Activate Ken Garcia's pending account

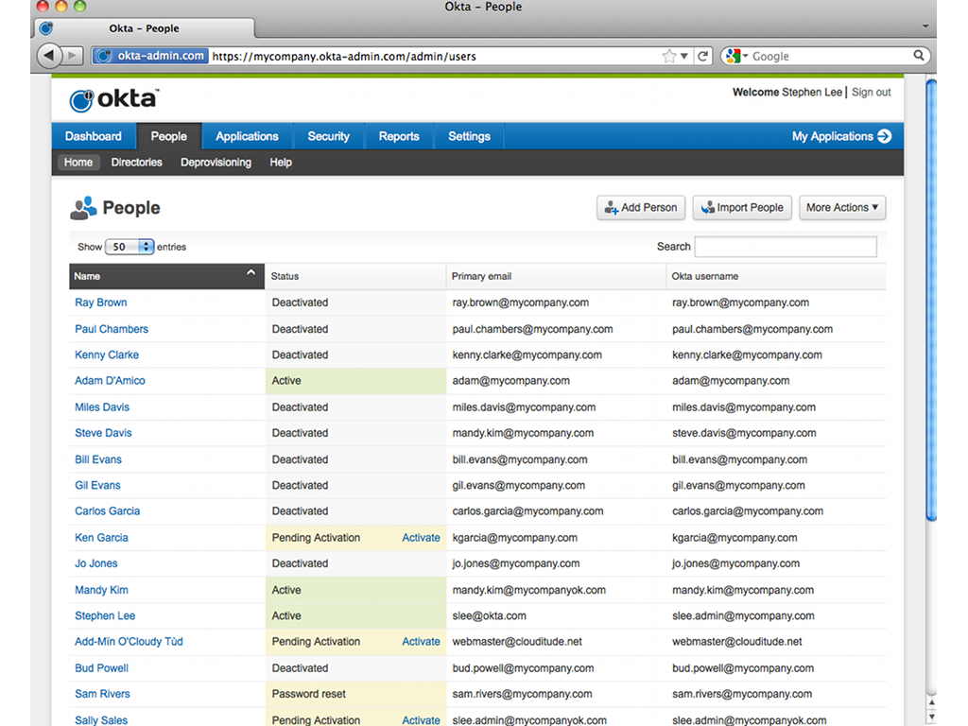421,538
